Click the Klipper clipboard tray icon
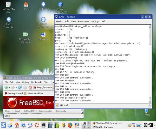Image resolution: width=156 pixels, height=129 pixels. 129,125
